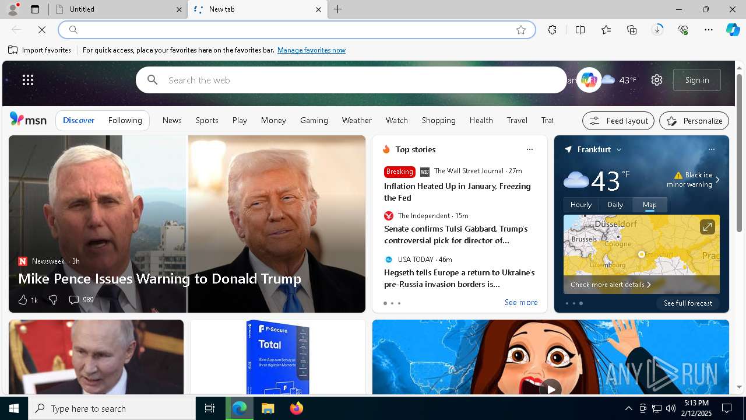
Task: Open weather card more options ellipsis
Action: point(712,149)
